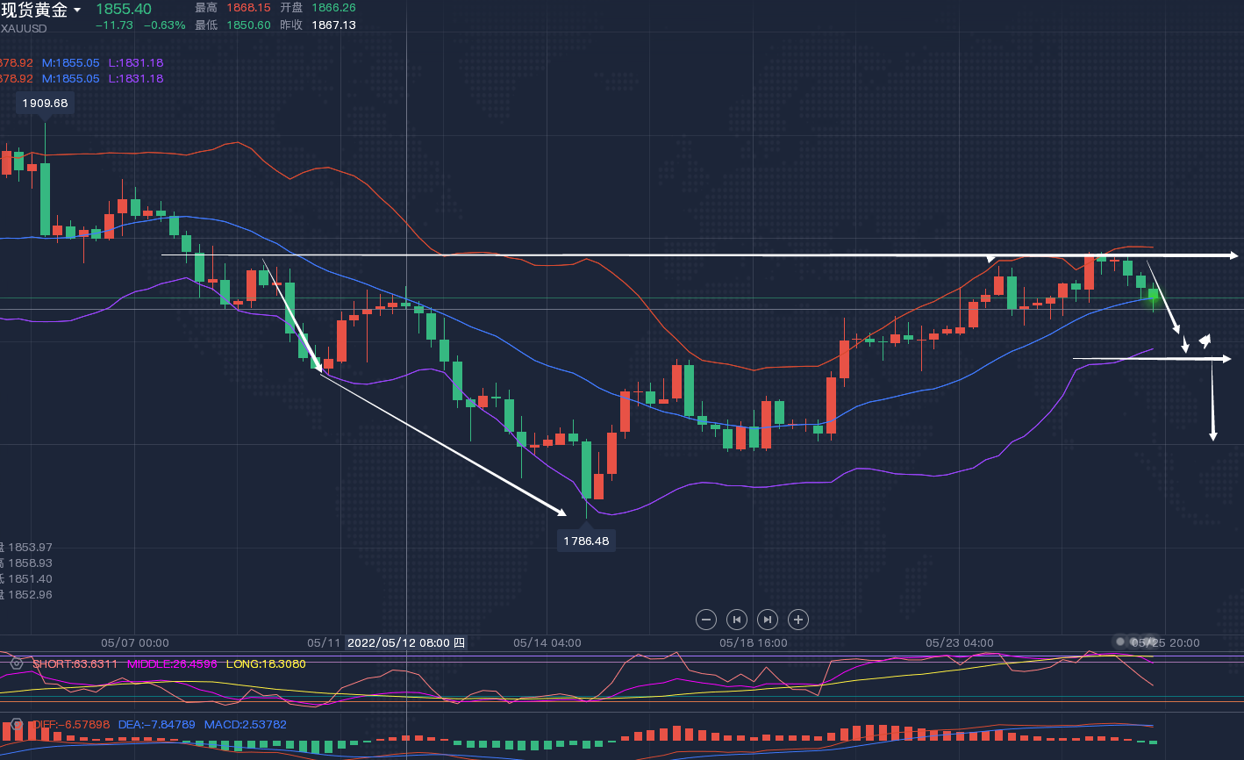1244x760 pixels.
Task: Click the percent change -0.63%
Action: (x=165, y=25)
